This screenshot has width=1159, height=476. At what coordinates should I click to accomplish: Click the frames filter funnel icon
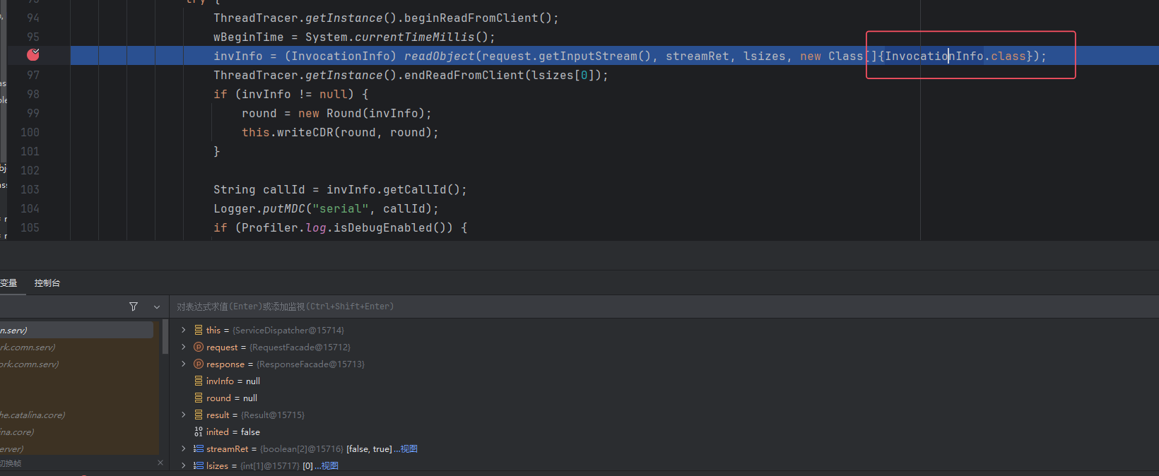click(x=134, y=307)
